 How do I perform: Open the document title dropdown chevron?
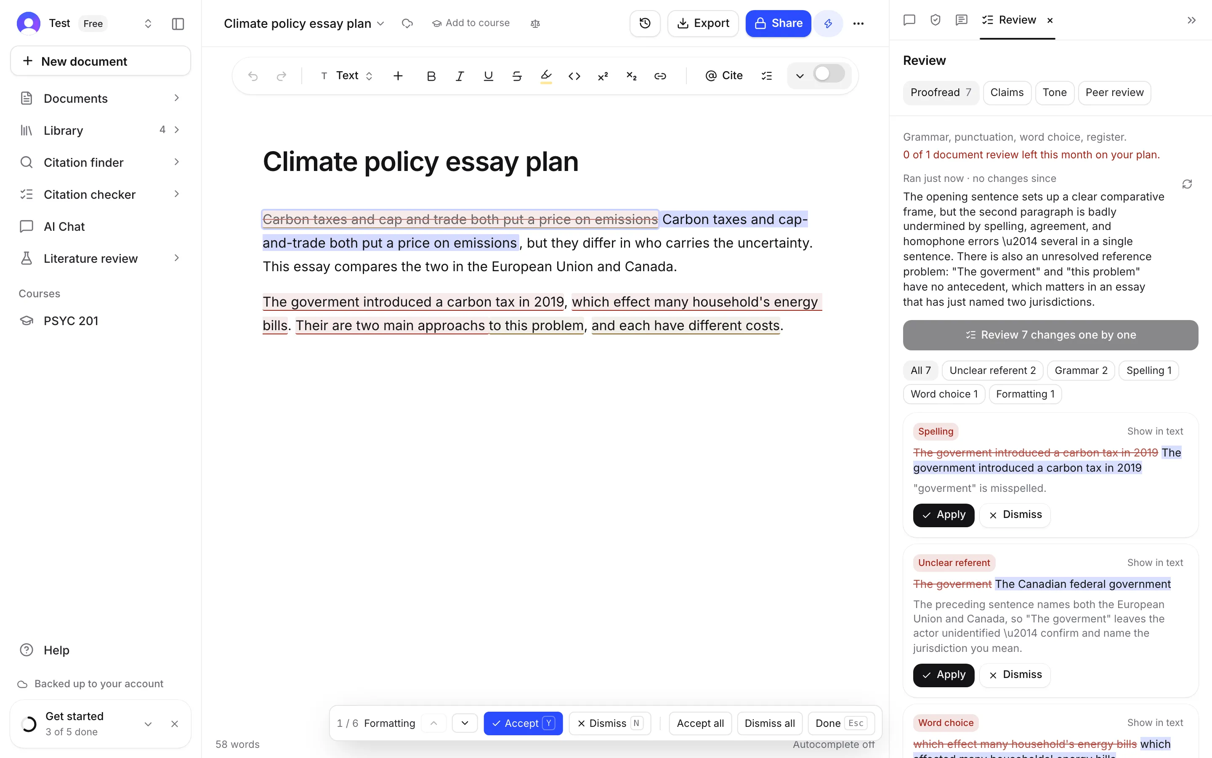click(x=380, y=24)
